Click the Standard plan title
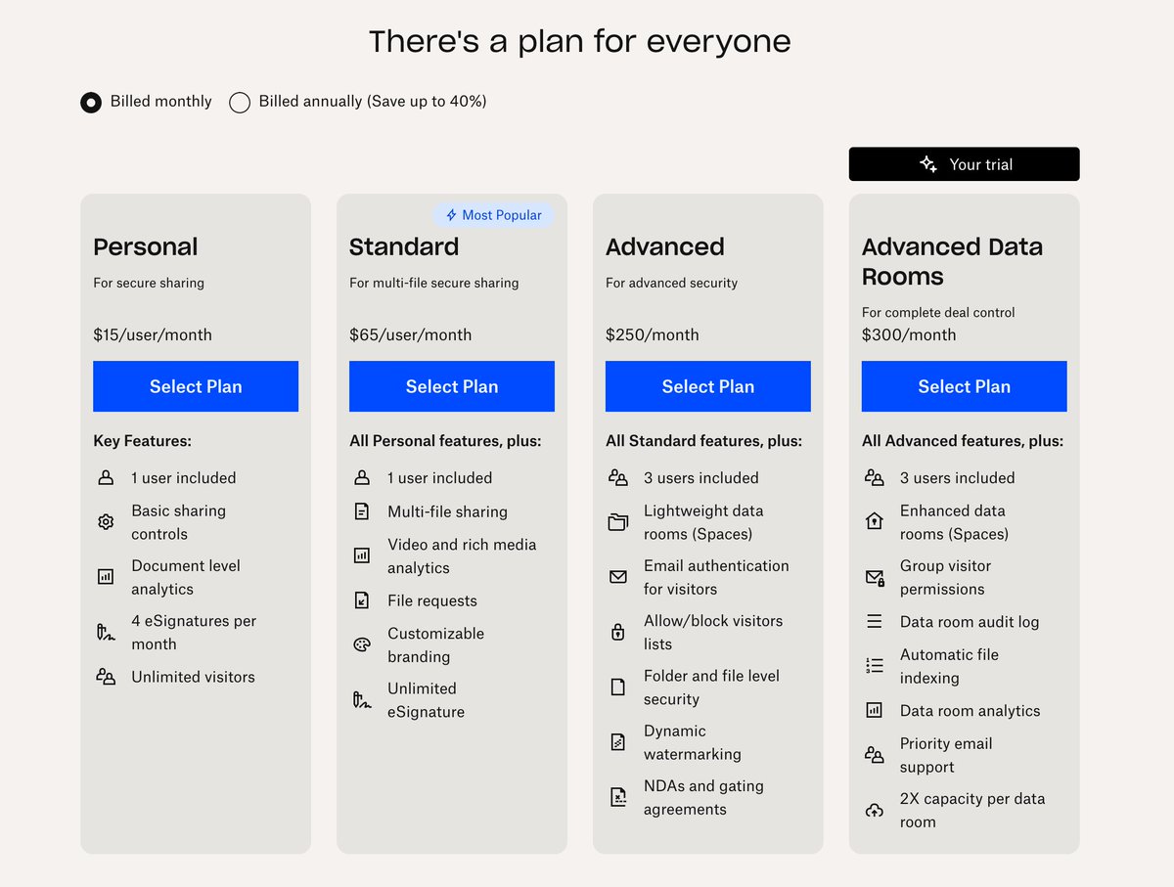The height and width of the screenshot is (887, 1174). [404, 247]
